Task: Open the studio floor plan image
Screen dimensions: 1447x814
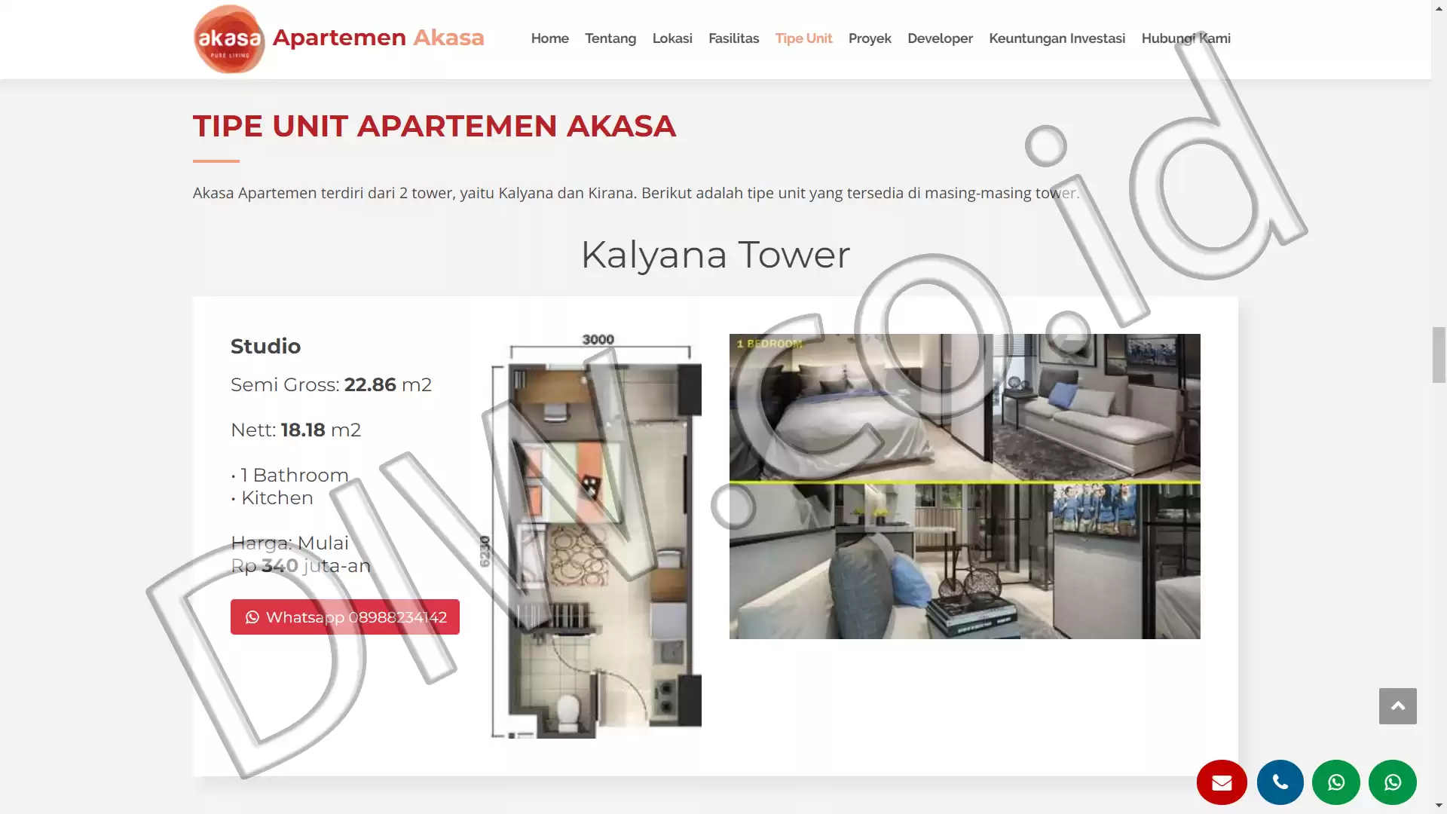Action: tap(595, 536)
